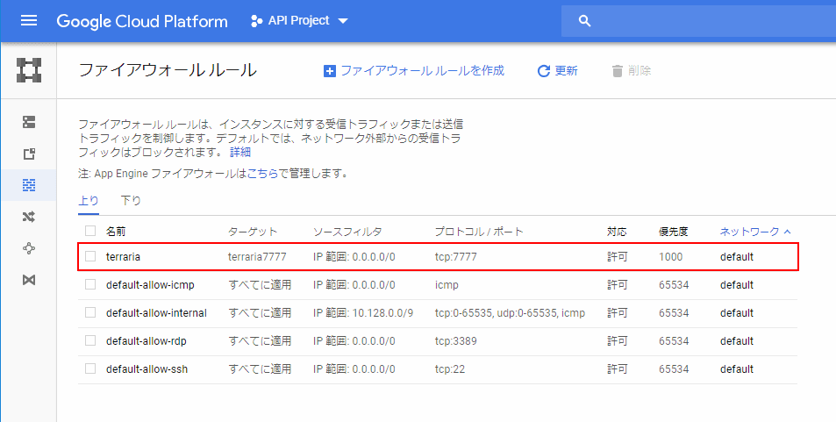Click the refresh arrow icon beside 更新
Viewport: 836px width, 422px height.
click(543, 71)
